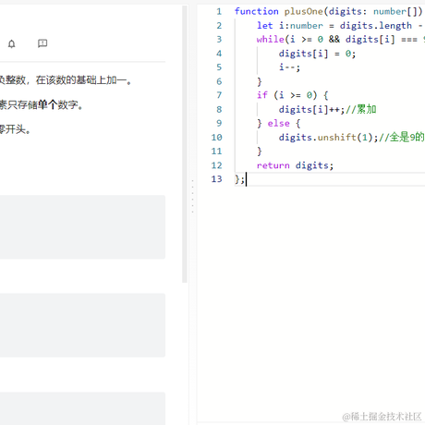Click 'return digits;' on line 12
This screenshot has width=425, height=425.
(x=295, y=165)
